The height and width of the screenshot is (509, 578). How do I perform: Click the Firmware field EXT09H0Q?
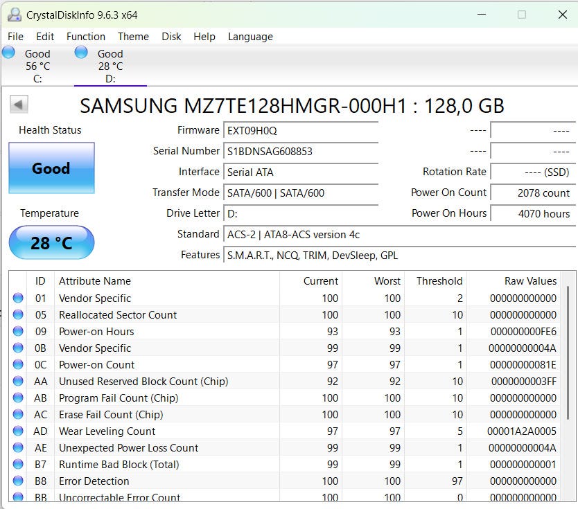301,131
